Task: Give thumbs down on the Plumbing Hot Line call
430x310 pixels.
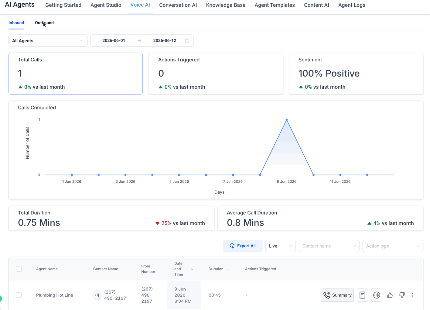Action: tap(402, 295)
